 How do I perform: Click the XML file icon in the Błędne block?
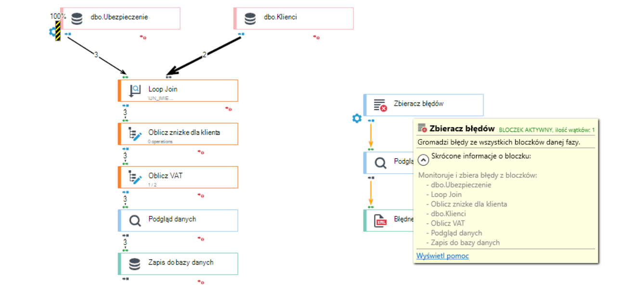coord(381,220)
